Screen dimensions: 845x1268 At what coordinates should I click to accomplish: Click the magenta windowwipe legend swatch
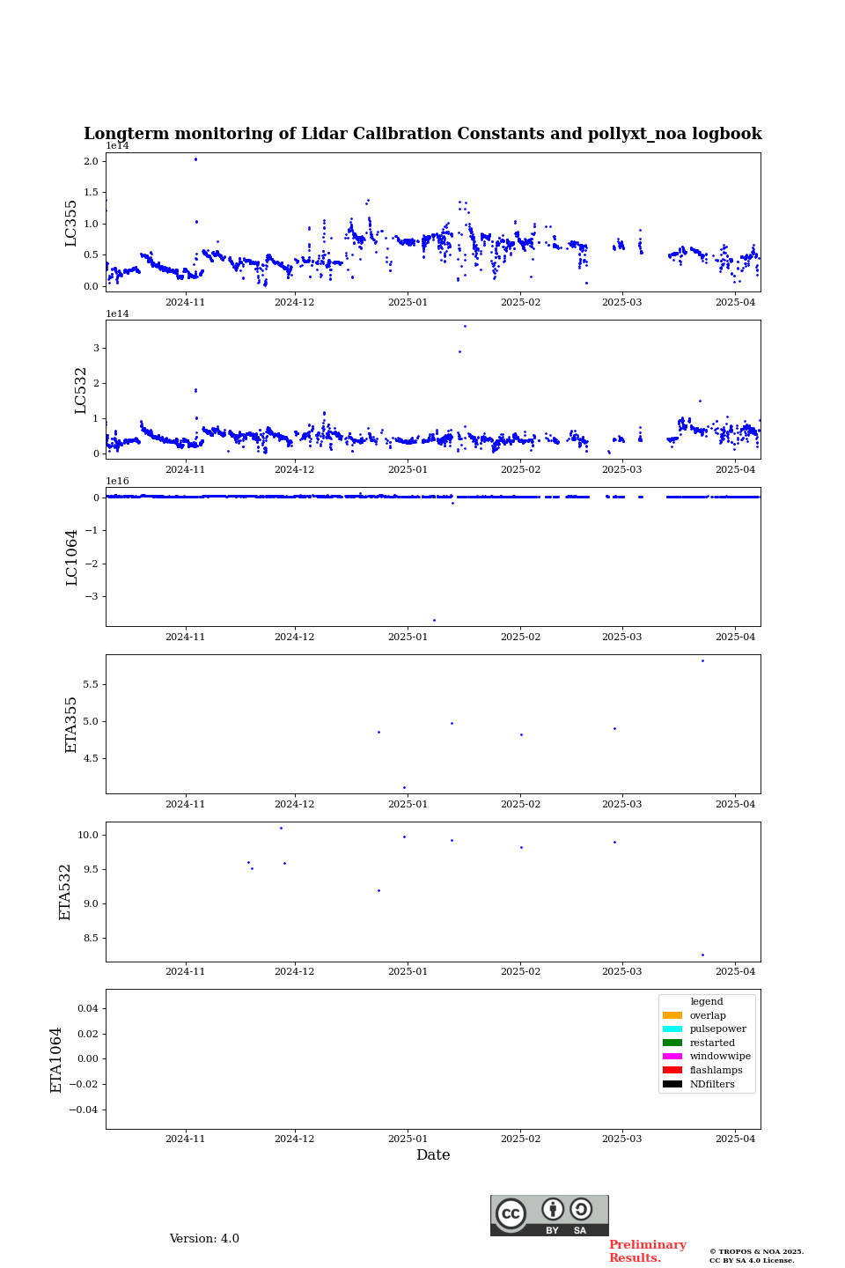672,1057
